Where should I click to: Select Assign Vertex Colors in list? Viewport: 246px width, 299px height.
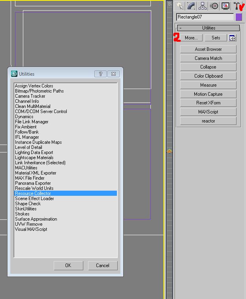[x=66, y=86]
